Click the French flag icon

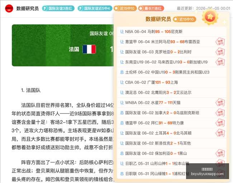(89, 49)
